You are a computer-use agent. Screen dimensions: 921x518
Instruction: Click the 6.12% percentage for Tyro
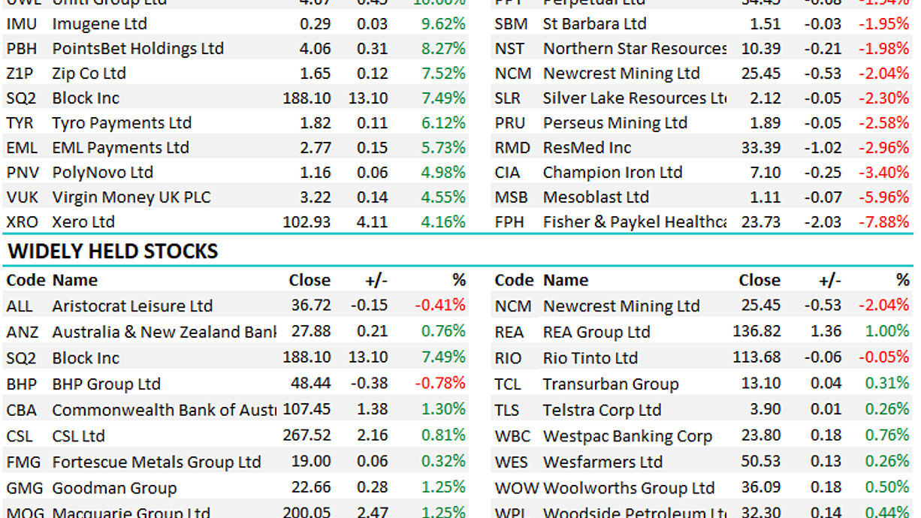(x=443, y=123)
